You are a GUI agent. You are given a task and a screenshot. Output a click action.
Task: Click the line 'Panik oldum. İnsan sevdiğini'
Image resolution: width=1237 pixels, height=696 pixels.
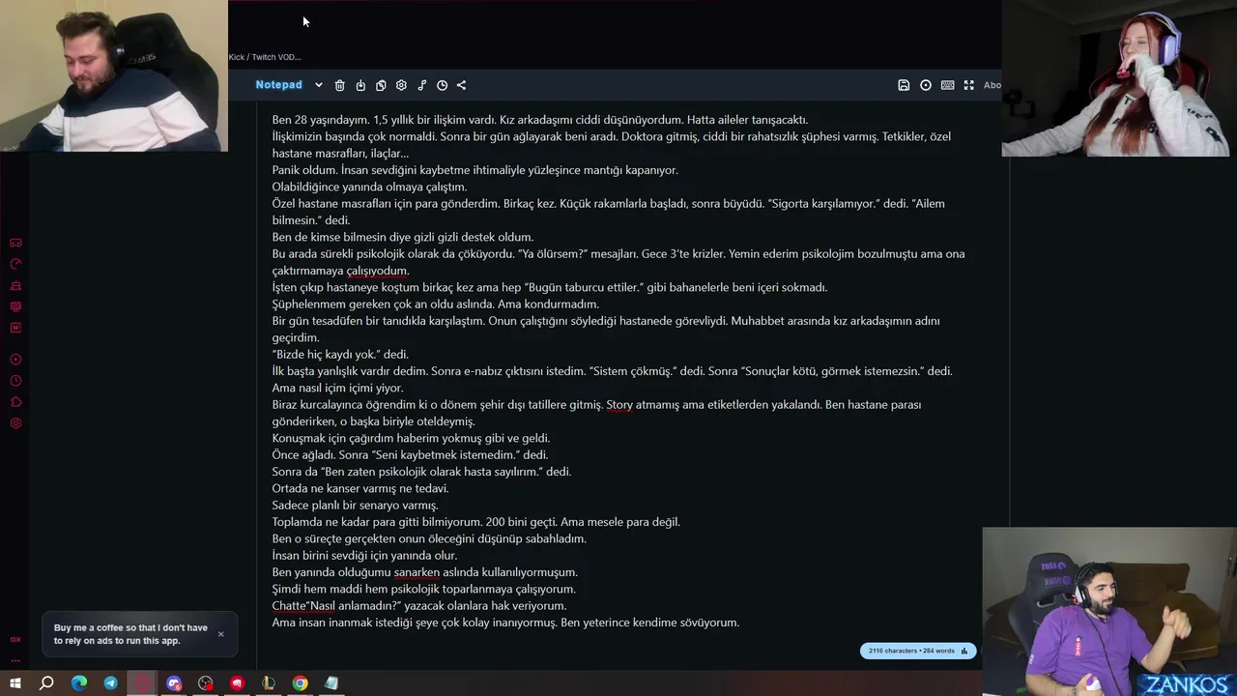475,170
